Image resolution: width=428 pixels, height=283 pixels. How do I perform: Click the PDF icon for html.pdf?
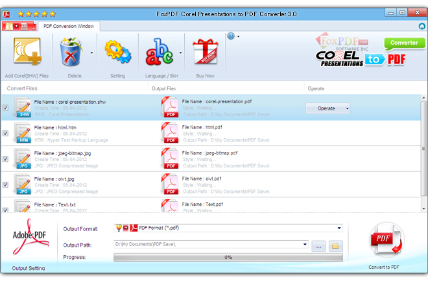click(x=170, y=133)
